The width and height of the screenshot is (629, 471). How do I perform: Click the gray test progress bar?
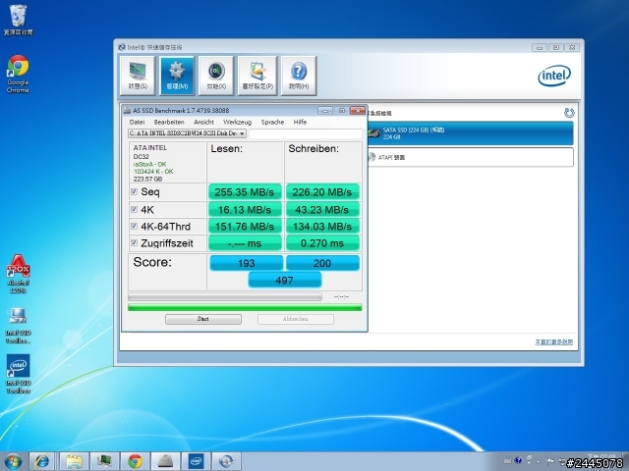click(225, 296)
